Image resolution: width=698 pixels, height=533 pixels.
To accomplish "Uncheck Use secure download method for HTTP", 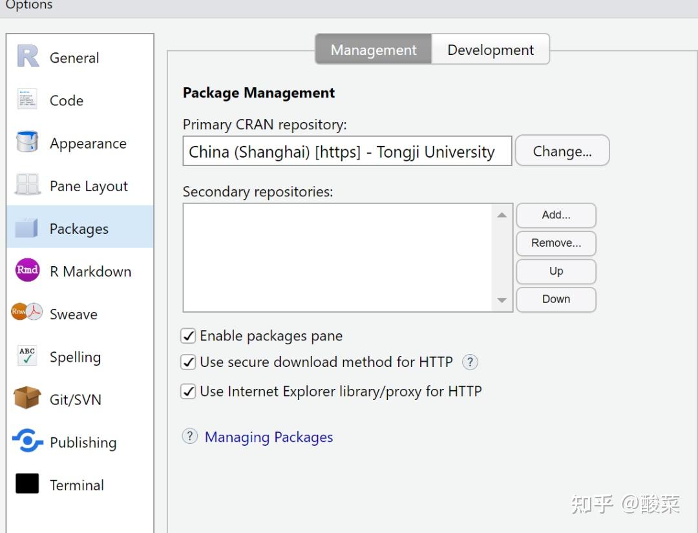I will point(189,362).
